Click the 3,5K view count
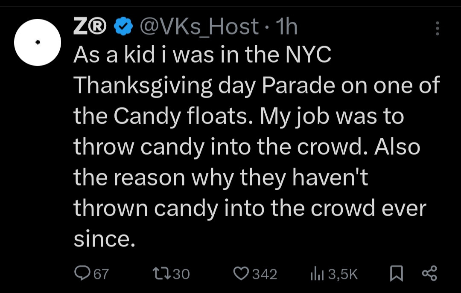 coord(343,274)
